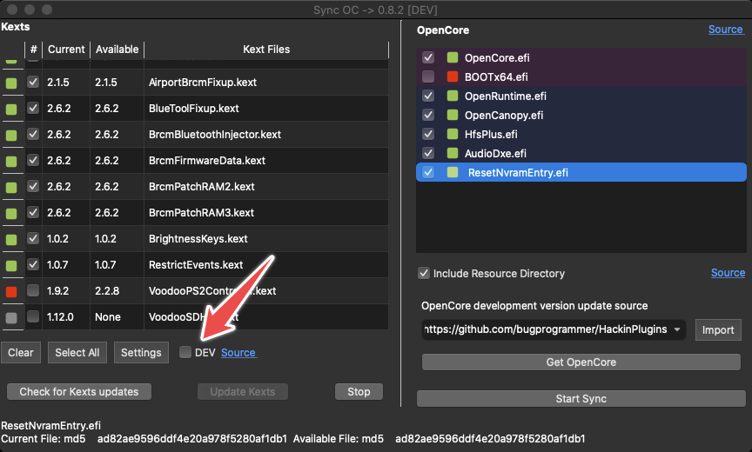Select the HfsPlus.efi row
Viewport: 752px width, 452px height.
click(x=581, y=135)
